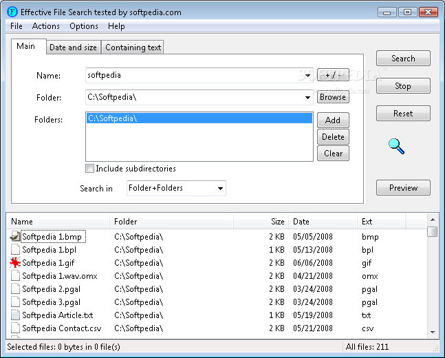Click the Softpedia Article.txt document icon
The height and width of the screenshot is (358, 445).
(x=15, y=315)
